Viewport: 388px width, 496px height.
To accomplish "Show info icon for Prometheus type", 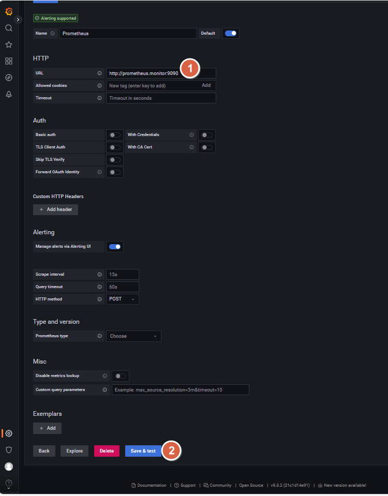I will [x=100, y=336].
